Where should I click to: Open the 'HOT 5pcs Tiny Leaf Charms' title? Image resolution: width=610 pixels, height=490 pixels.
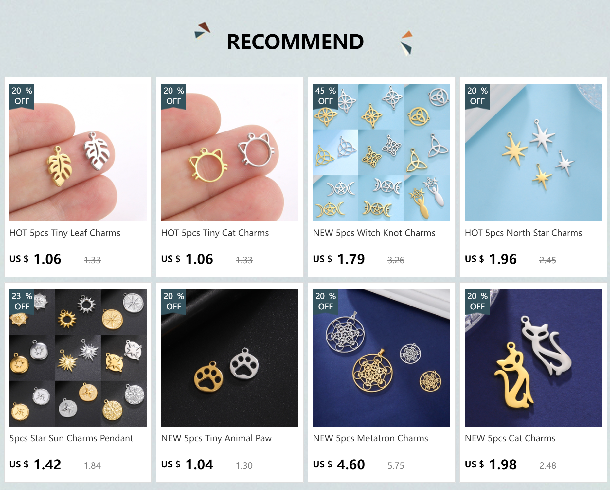tap(65, 233)
